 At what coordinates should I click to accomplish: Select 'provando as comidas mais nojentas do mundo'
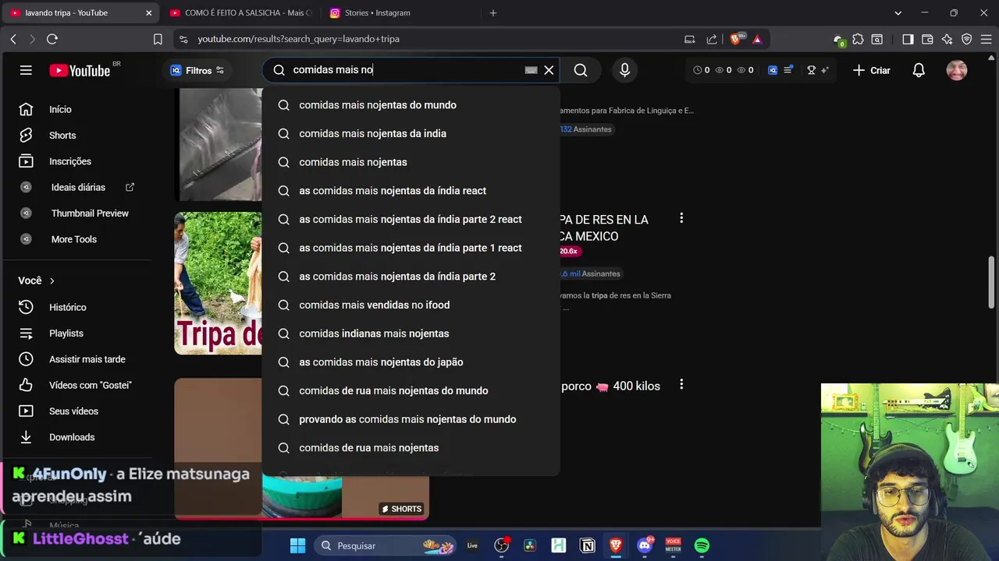click(x=411, y=419)
